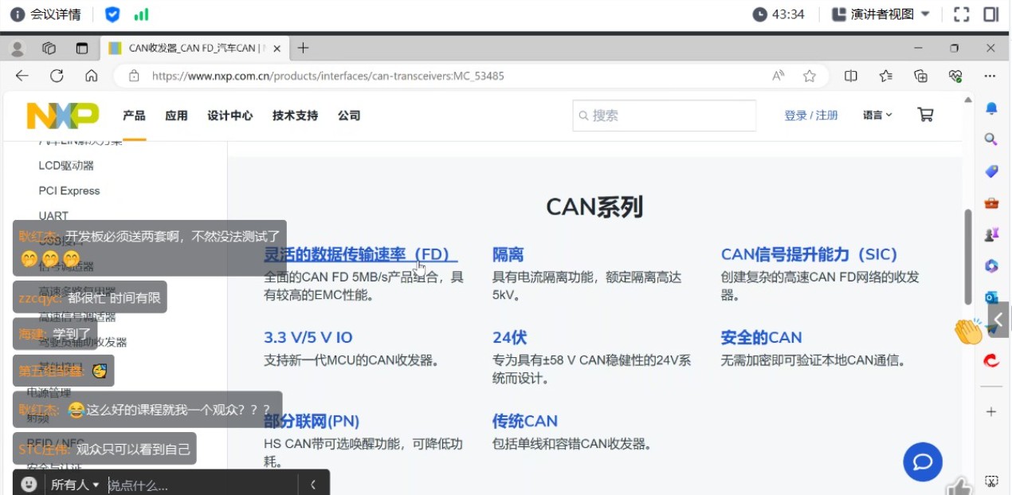Open the 隔离 CAN series link

click(x=508, y=254)
